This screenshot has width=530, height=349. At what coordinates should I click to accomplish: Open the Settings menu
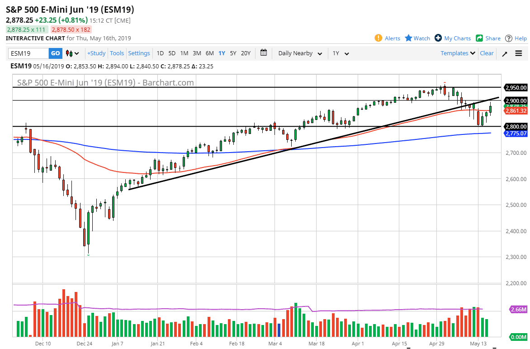point(139,53)
